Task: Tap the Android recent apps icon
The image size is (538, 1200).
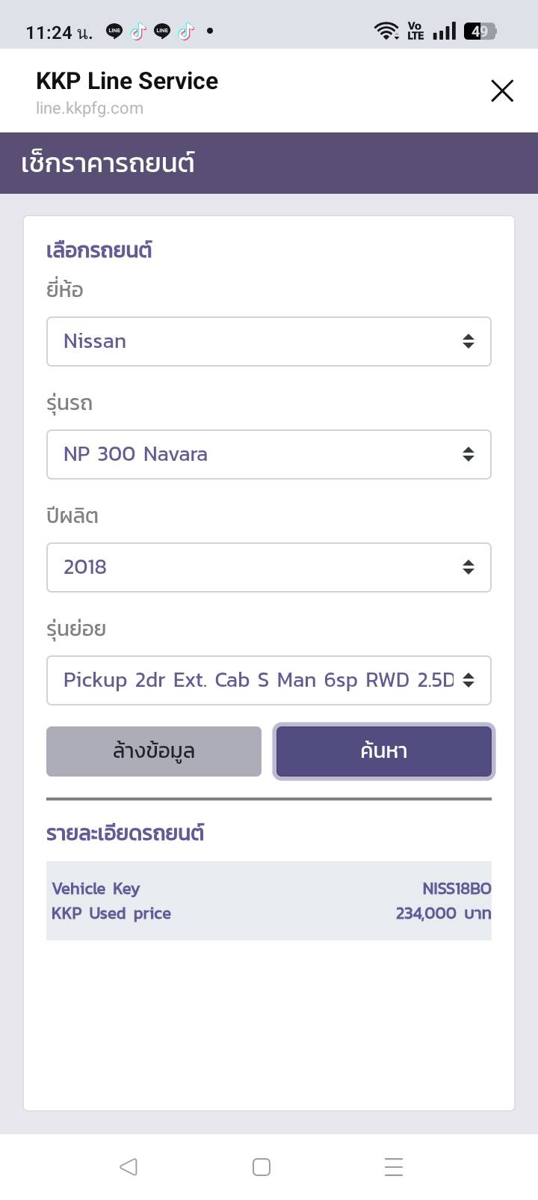Action: 394,1167
